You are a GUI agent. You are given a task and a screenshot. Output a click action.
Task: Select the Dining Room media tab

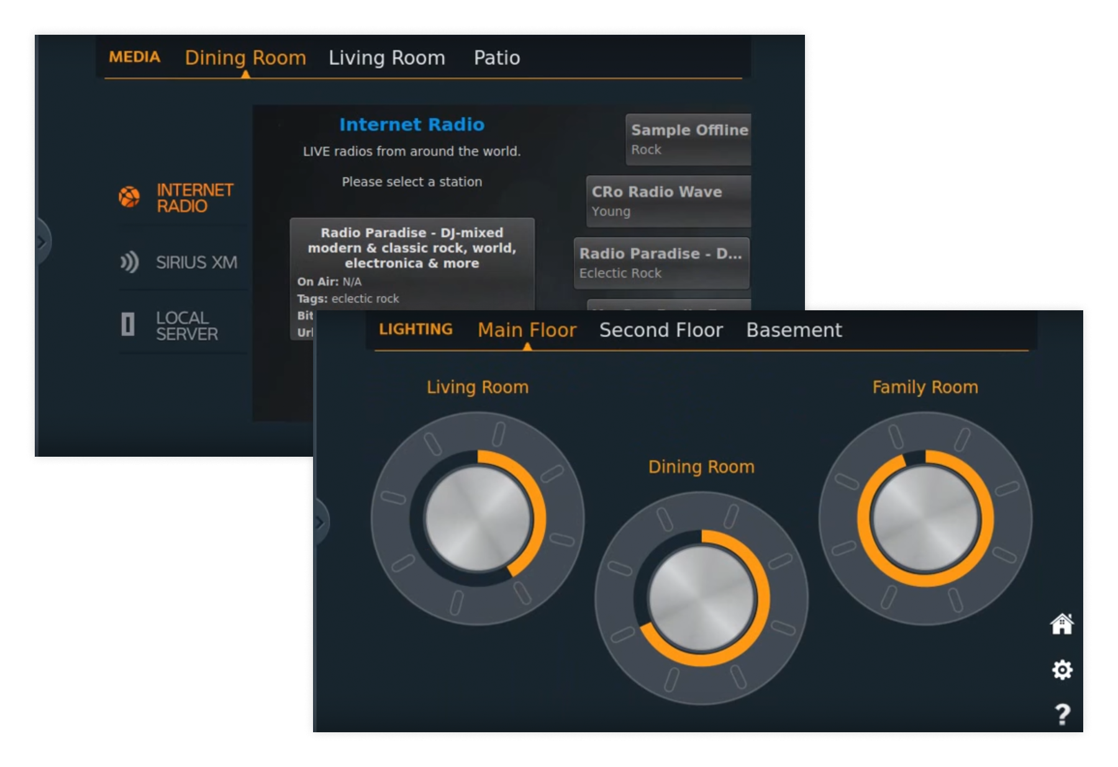point(245,58)
